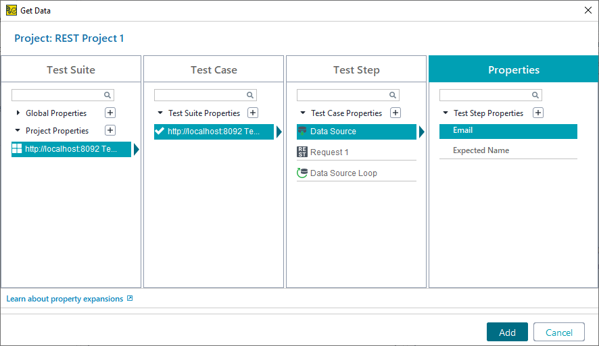Select the Expected Name property
The image size is (599, 346).
(508, 150)
